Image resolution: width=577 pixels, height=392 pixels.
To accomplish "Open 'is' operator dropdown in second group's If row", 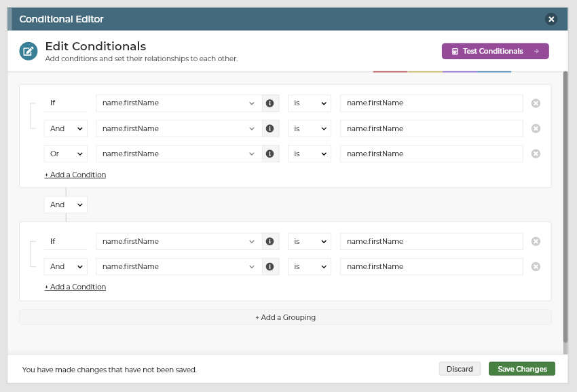I will coord(310,241).
